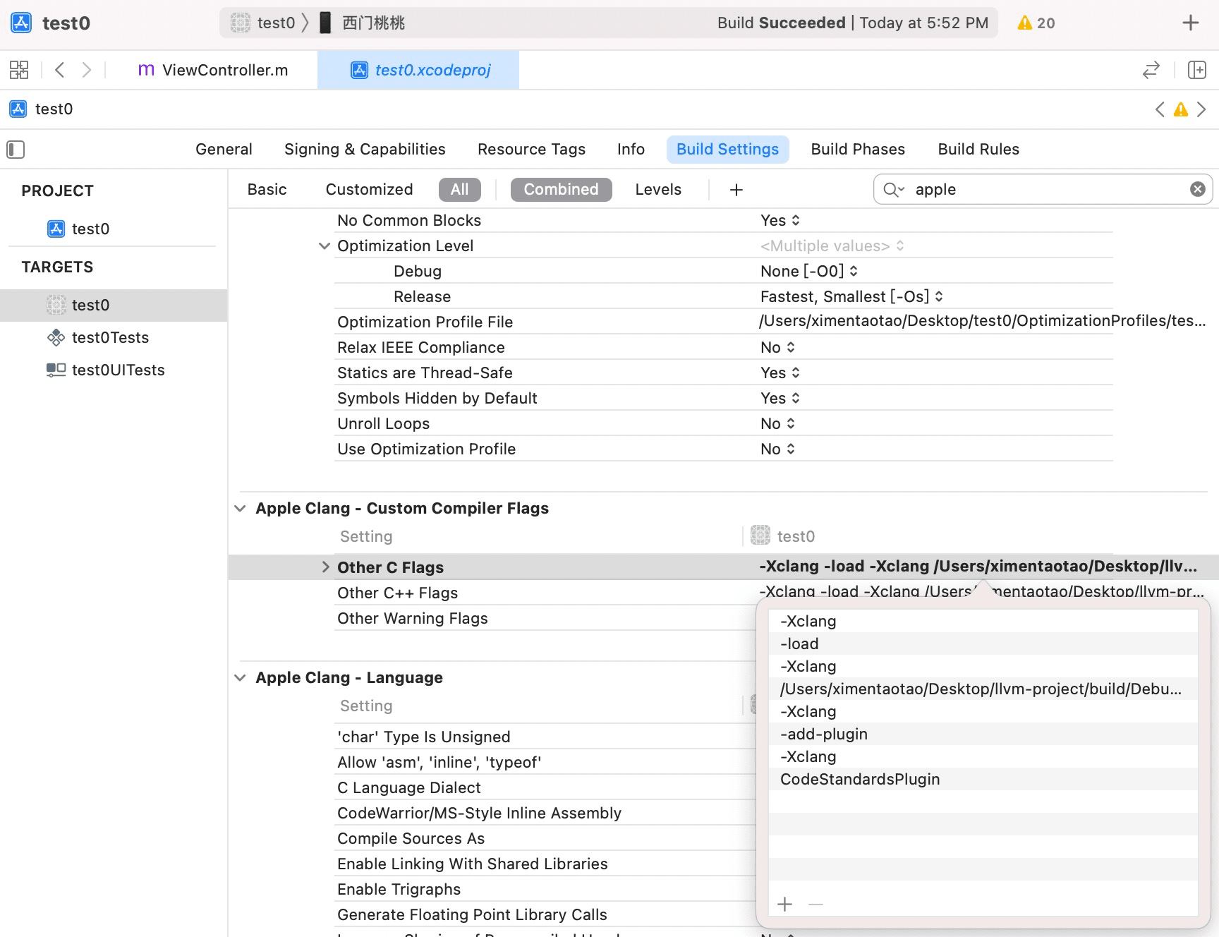Open the Resource Tags tab

(x=531, y=150)
